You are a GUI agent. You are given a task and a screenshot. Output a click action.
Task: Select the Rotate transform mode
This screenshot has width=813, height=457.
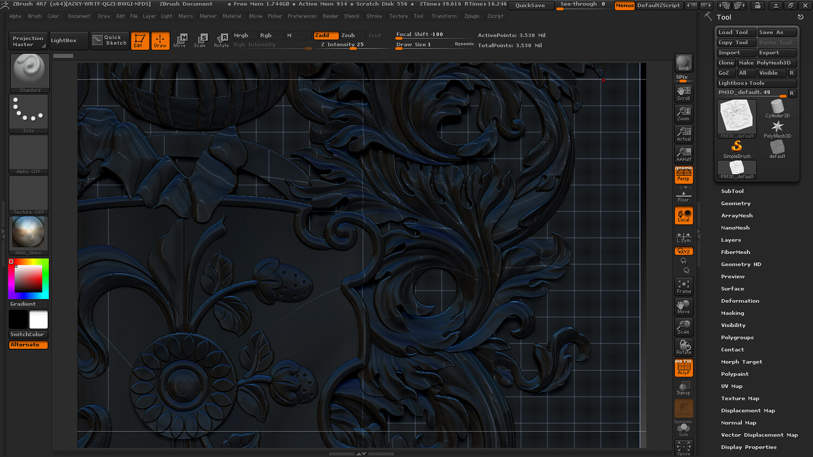221,41
